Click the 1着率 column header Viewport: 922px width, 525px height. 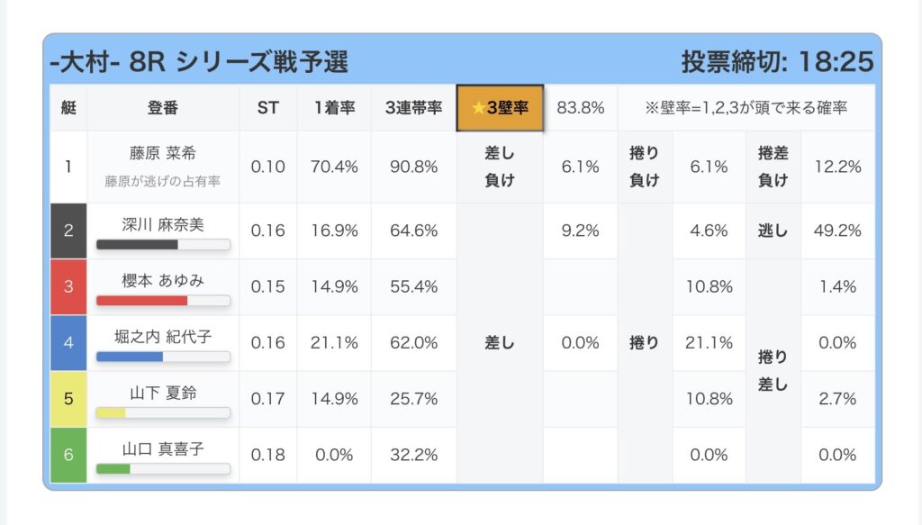click(x=334, y=108)
